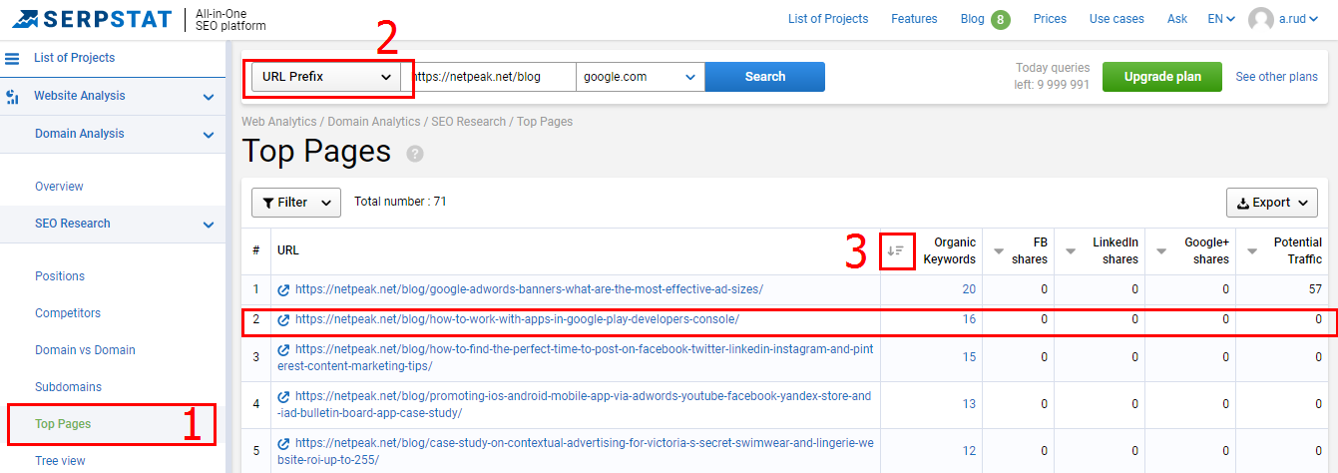Viewport: 1338px width, 473px height.
Task: Open external link icon for perfect-time-to-post row
Action: 283,350
